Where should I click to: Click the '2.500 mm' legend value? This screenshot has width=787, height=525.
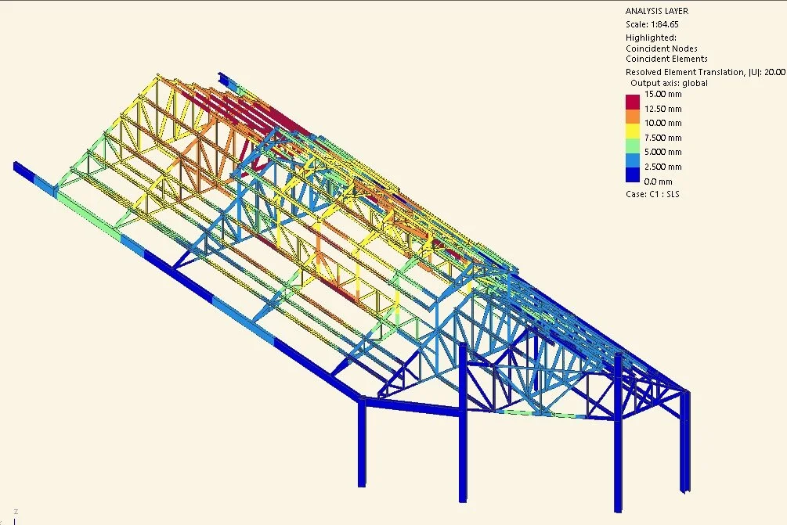pyautogui.click(x=663, y=167)
